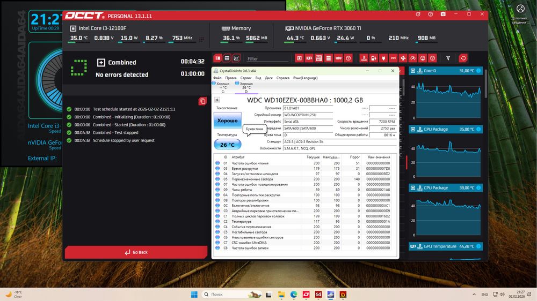Toggle the GPU Temperature graph blue circle
This screenshot has width=537, height=301.
[478, 246]
